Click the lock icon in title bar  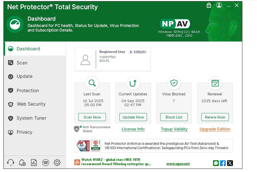pyautogui.click(x=209, y=5)
